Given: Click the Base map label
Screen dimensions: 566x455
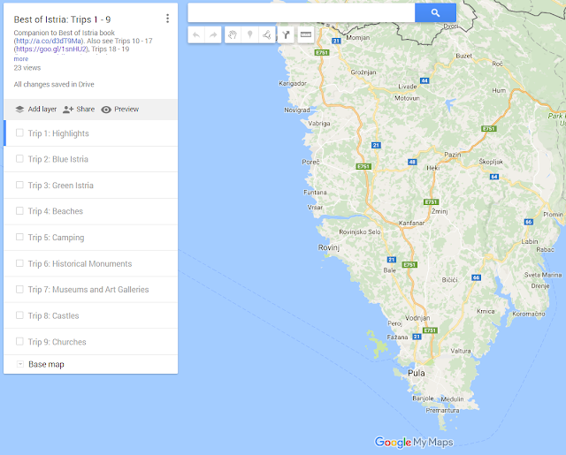Looking at the screenshot, I should click(x=46, y=364).
